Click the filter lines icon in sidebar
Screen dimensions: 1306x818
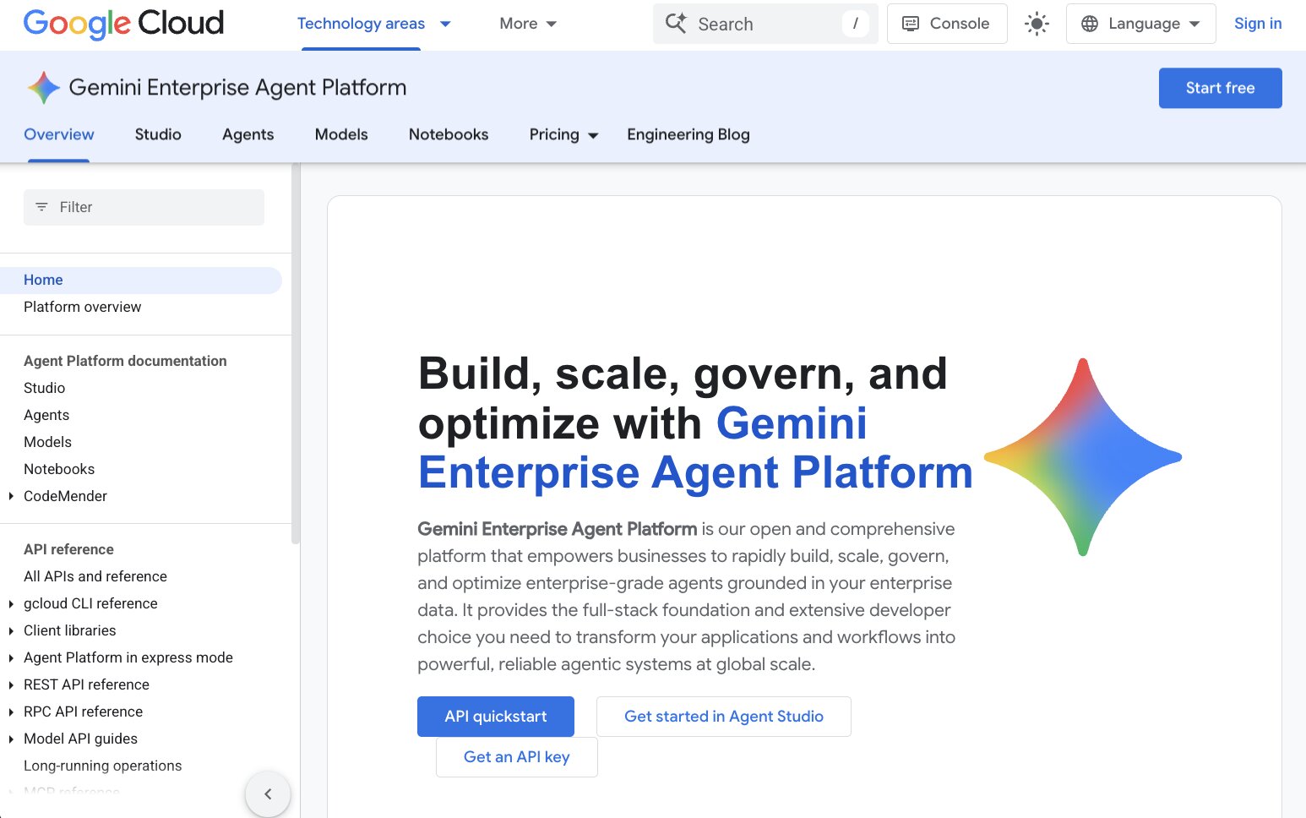(41, 207)
